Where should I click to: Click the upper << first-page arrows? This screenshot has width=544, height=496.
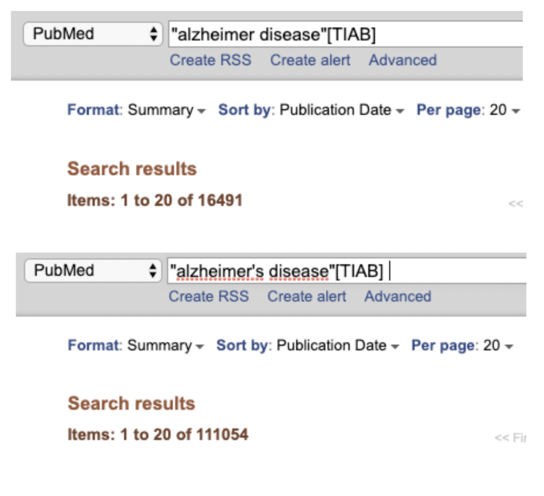(515, 203)
